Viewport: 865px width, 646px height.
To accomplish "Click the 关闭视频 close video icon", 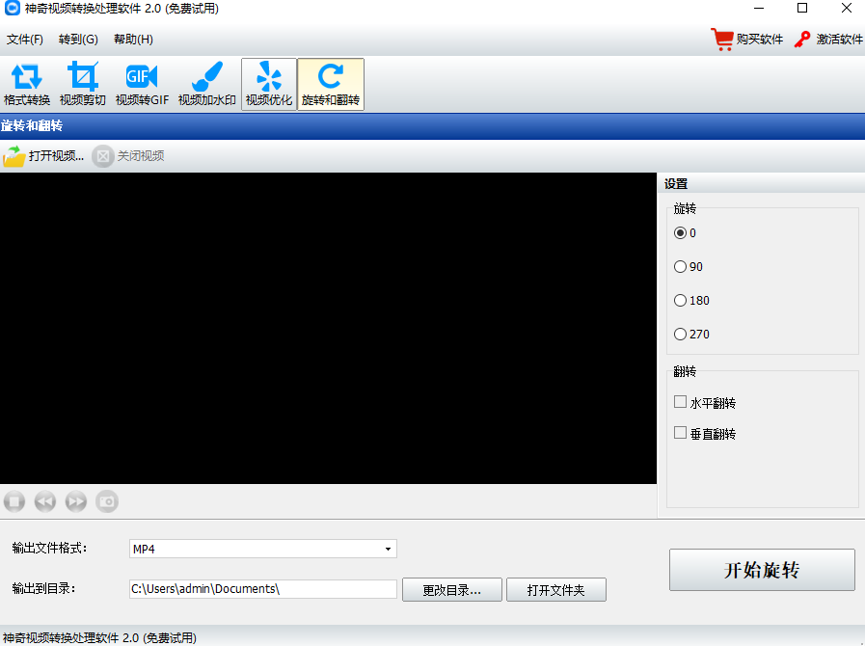I will (102, 156).
